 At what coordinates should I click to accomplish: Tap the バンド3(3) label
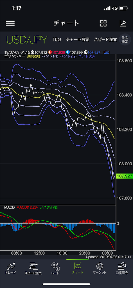pos(86,56)
